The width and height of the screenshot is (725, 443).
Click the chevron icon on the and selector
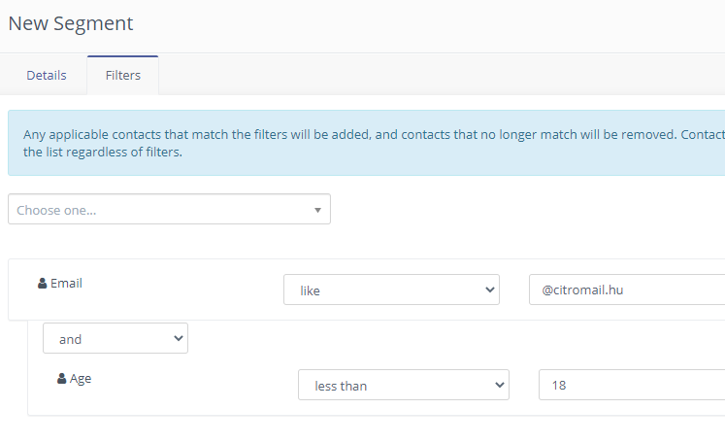tap(179, 338)
